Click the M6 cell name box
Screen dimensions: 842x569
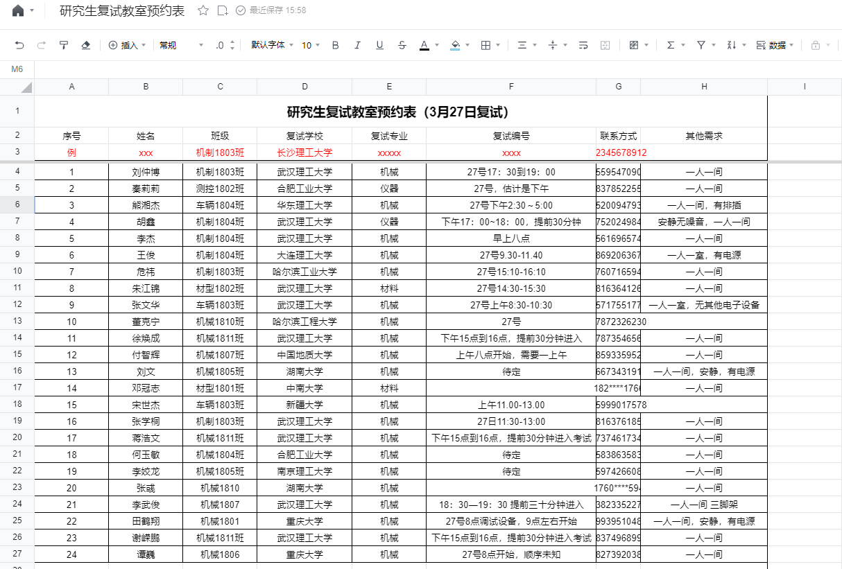point(17,69)
